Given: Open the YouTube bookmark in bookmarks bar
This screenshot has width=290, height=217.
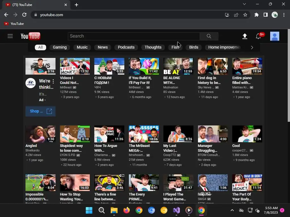Looking at the screenshot, I should click(14, 24).
